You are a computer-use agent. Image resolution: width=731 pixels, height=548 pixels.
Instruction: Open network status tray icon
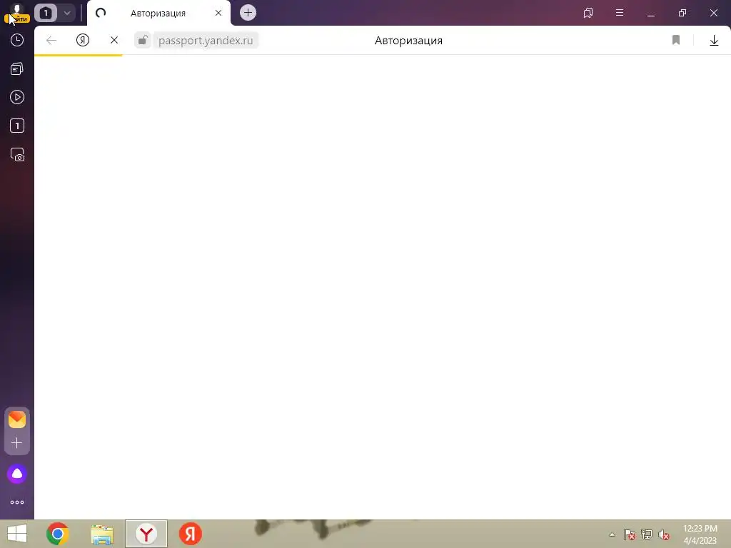(647, 534)
